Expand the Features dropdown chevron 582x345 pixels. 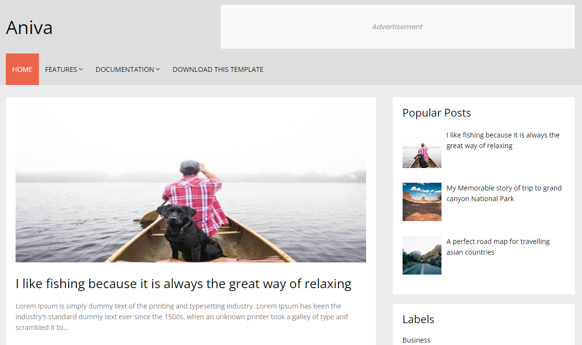click(81, 69)
